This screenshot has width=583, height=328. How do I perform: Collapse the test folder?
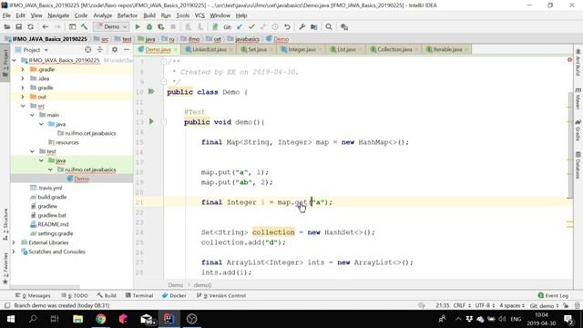(32, 151)
